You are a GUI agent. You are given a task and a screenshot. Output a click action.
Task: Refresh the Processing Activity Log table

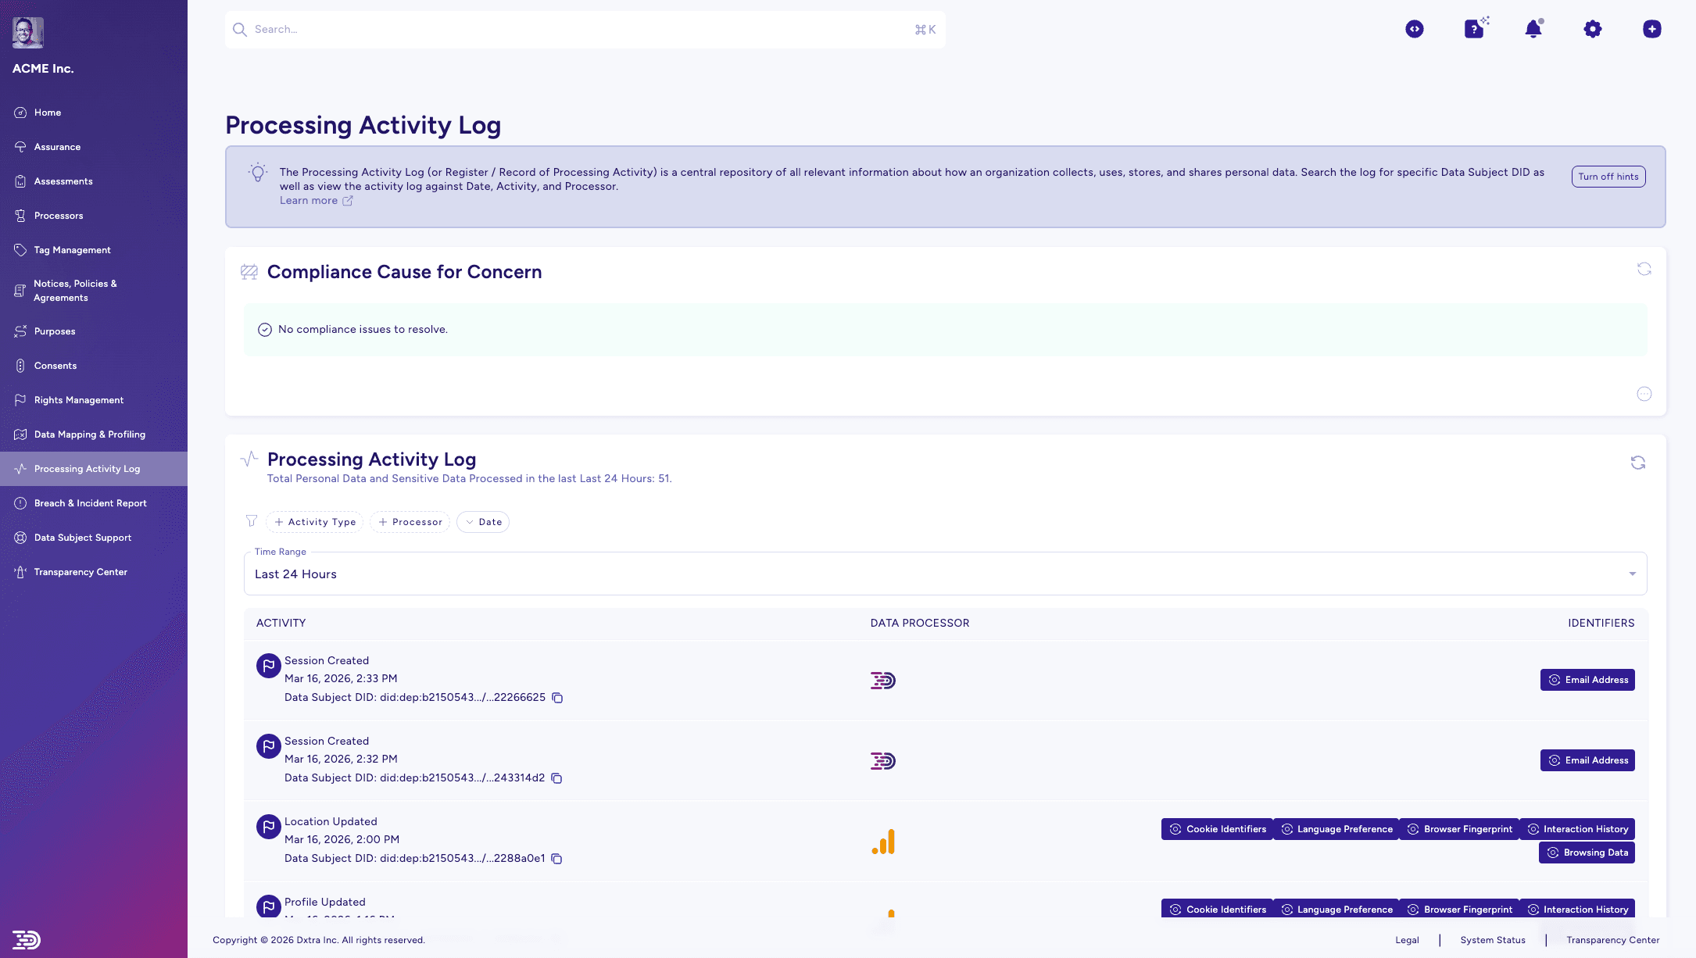click(x=1639, y=463)
